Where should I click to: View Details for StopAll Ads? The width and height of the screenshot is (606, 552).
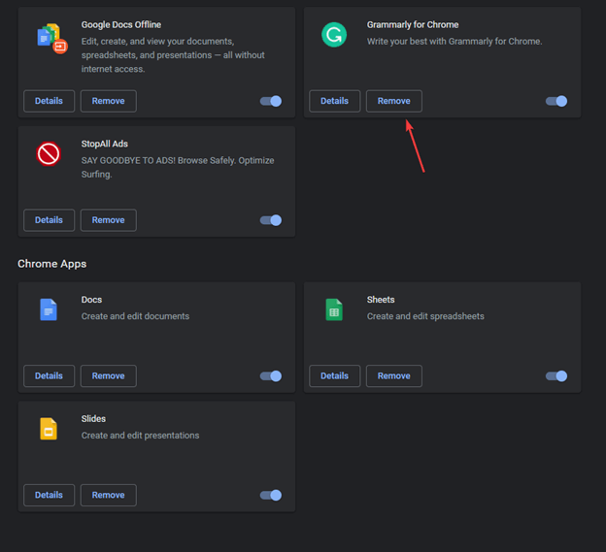49,220
